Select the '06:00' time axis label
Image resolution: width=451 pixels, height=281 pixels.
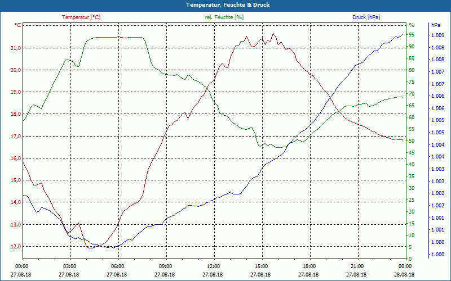coord(117,266)
